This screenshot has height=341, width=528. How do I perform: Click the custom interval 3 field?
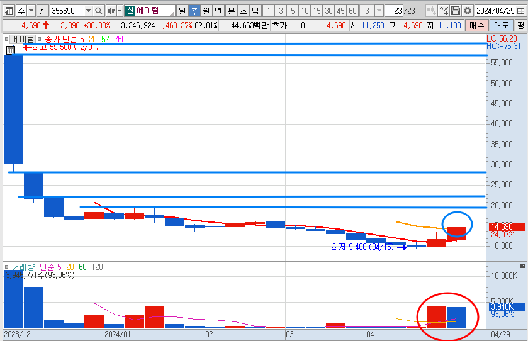(367, 11)
